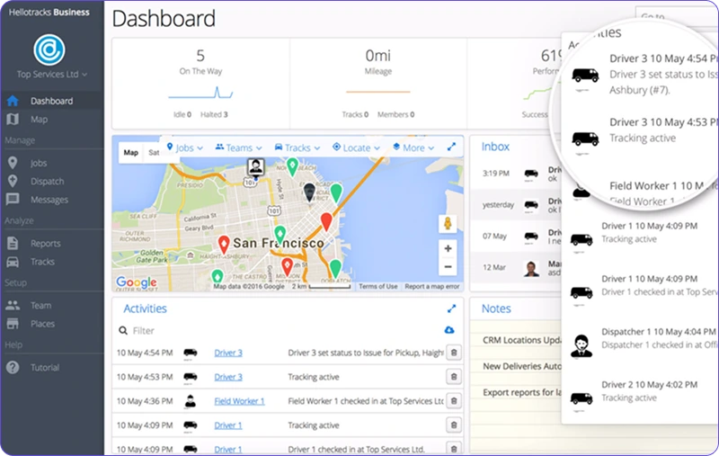Delete the 10 May 4:53 PM activity
719x456 pixels.
pyautogui.click(x=454, y=377)
